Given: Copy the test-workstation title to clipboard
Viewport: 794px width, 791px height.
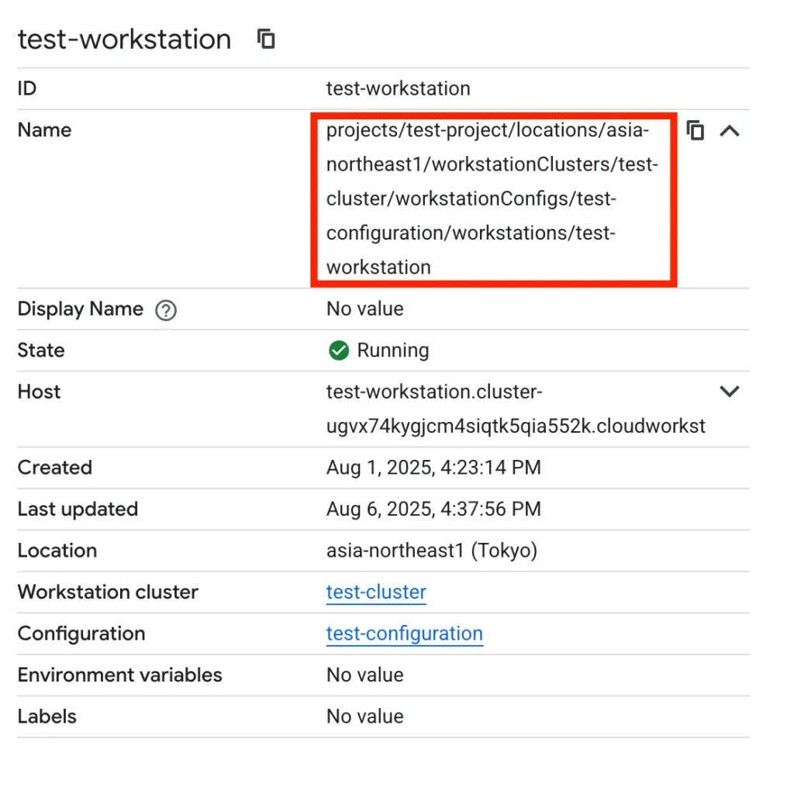Looking at the screenshot, I should [266, 39].
